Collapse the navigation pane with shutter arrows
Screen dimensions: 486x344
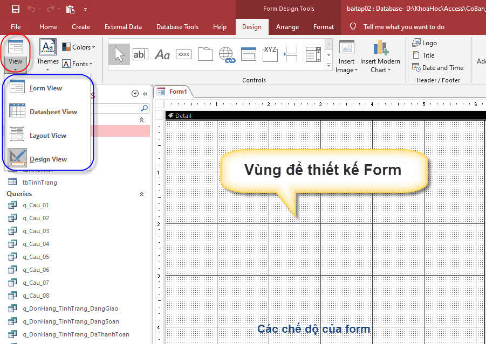click(145, 94)
